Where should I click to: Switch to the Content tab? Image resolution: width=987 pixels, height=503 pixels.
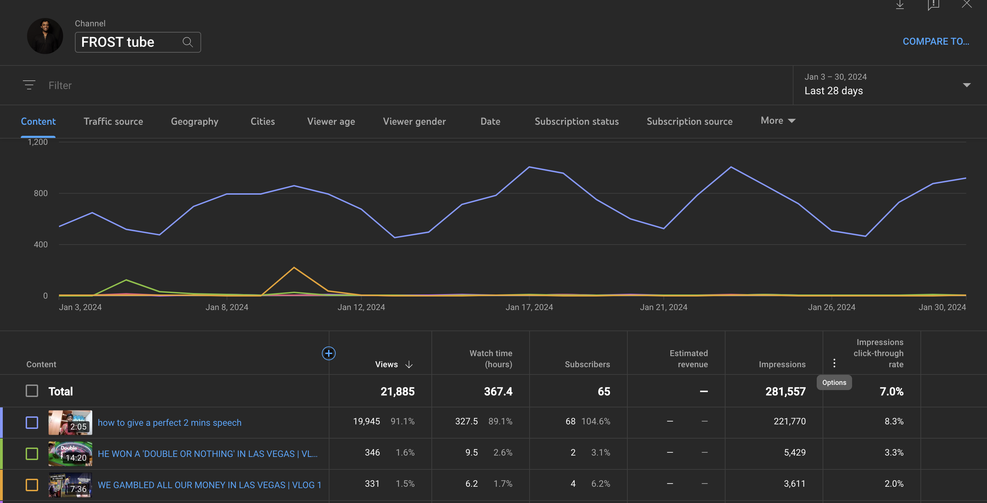pyautogui.click(x=38, y=121)
